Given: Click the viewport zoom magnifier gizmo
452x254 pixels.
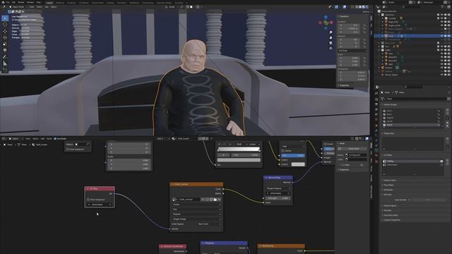Looking at the screenshot, I should 331,32.
